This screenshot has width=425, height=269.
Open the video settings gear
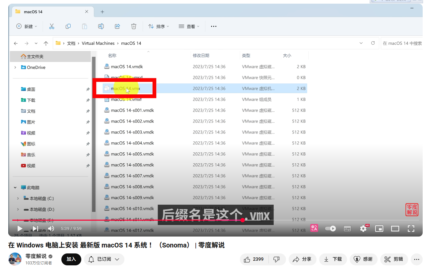364,228
